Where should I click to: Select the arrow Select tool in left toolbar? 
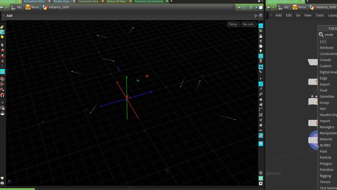(2, 45)
